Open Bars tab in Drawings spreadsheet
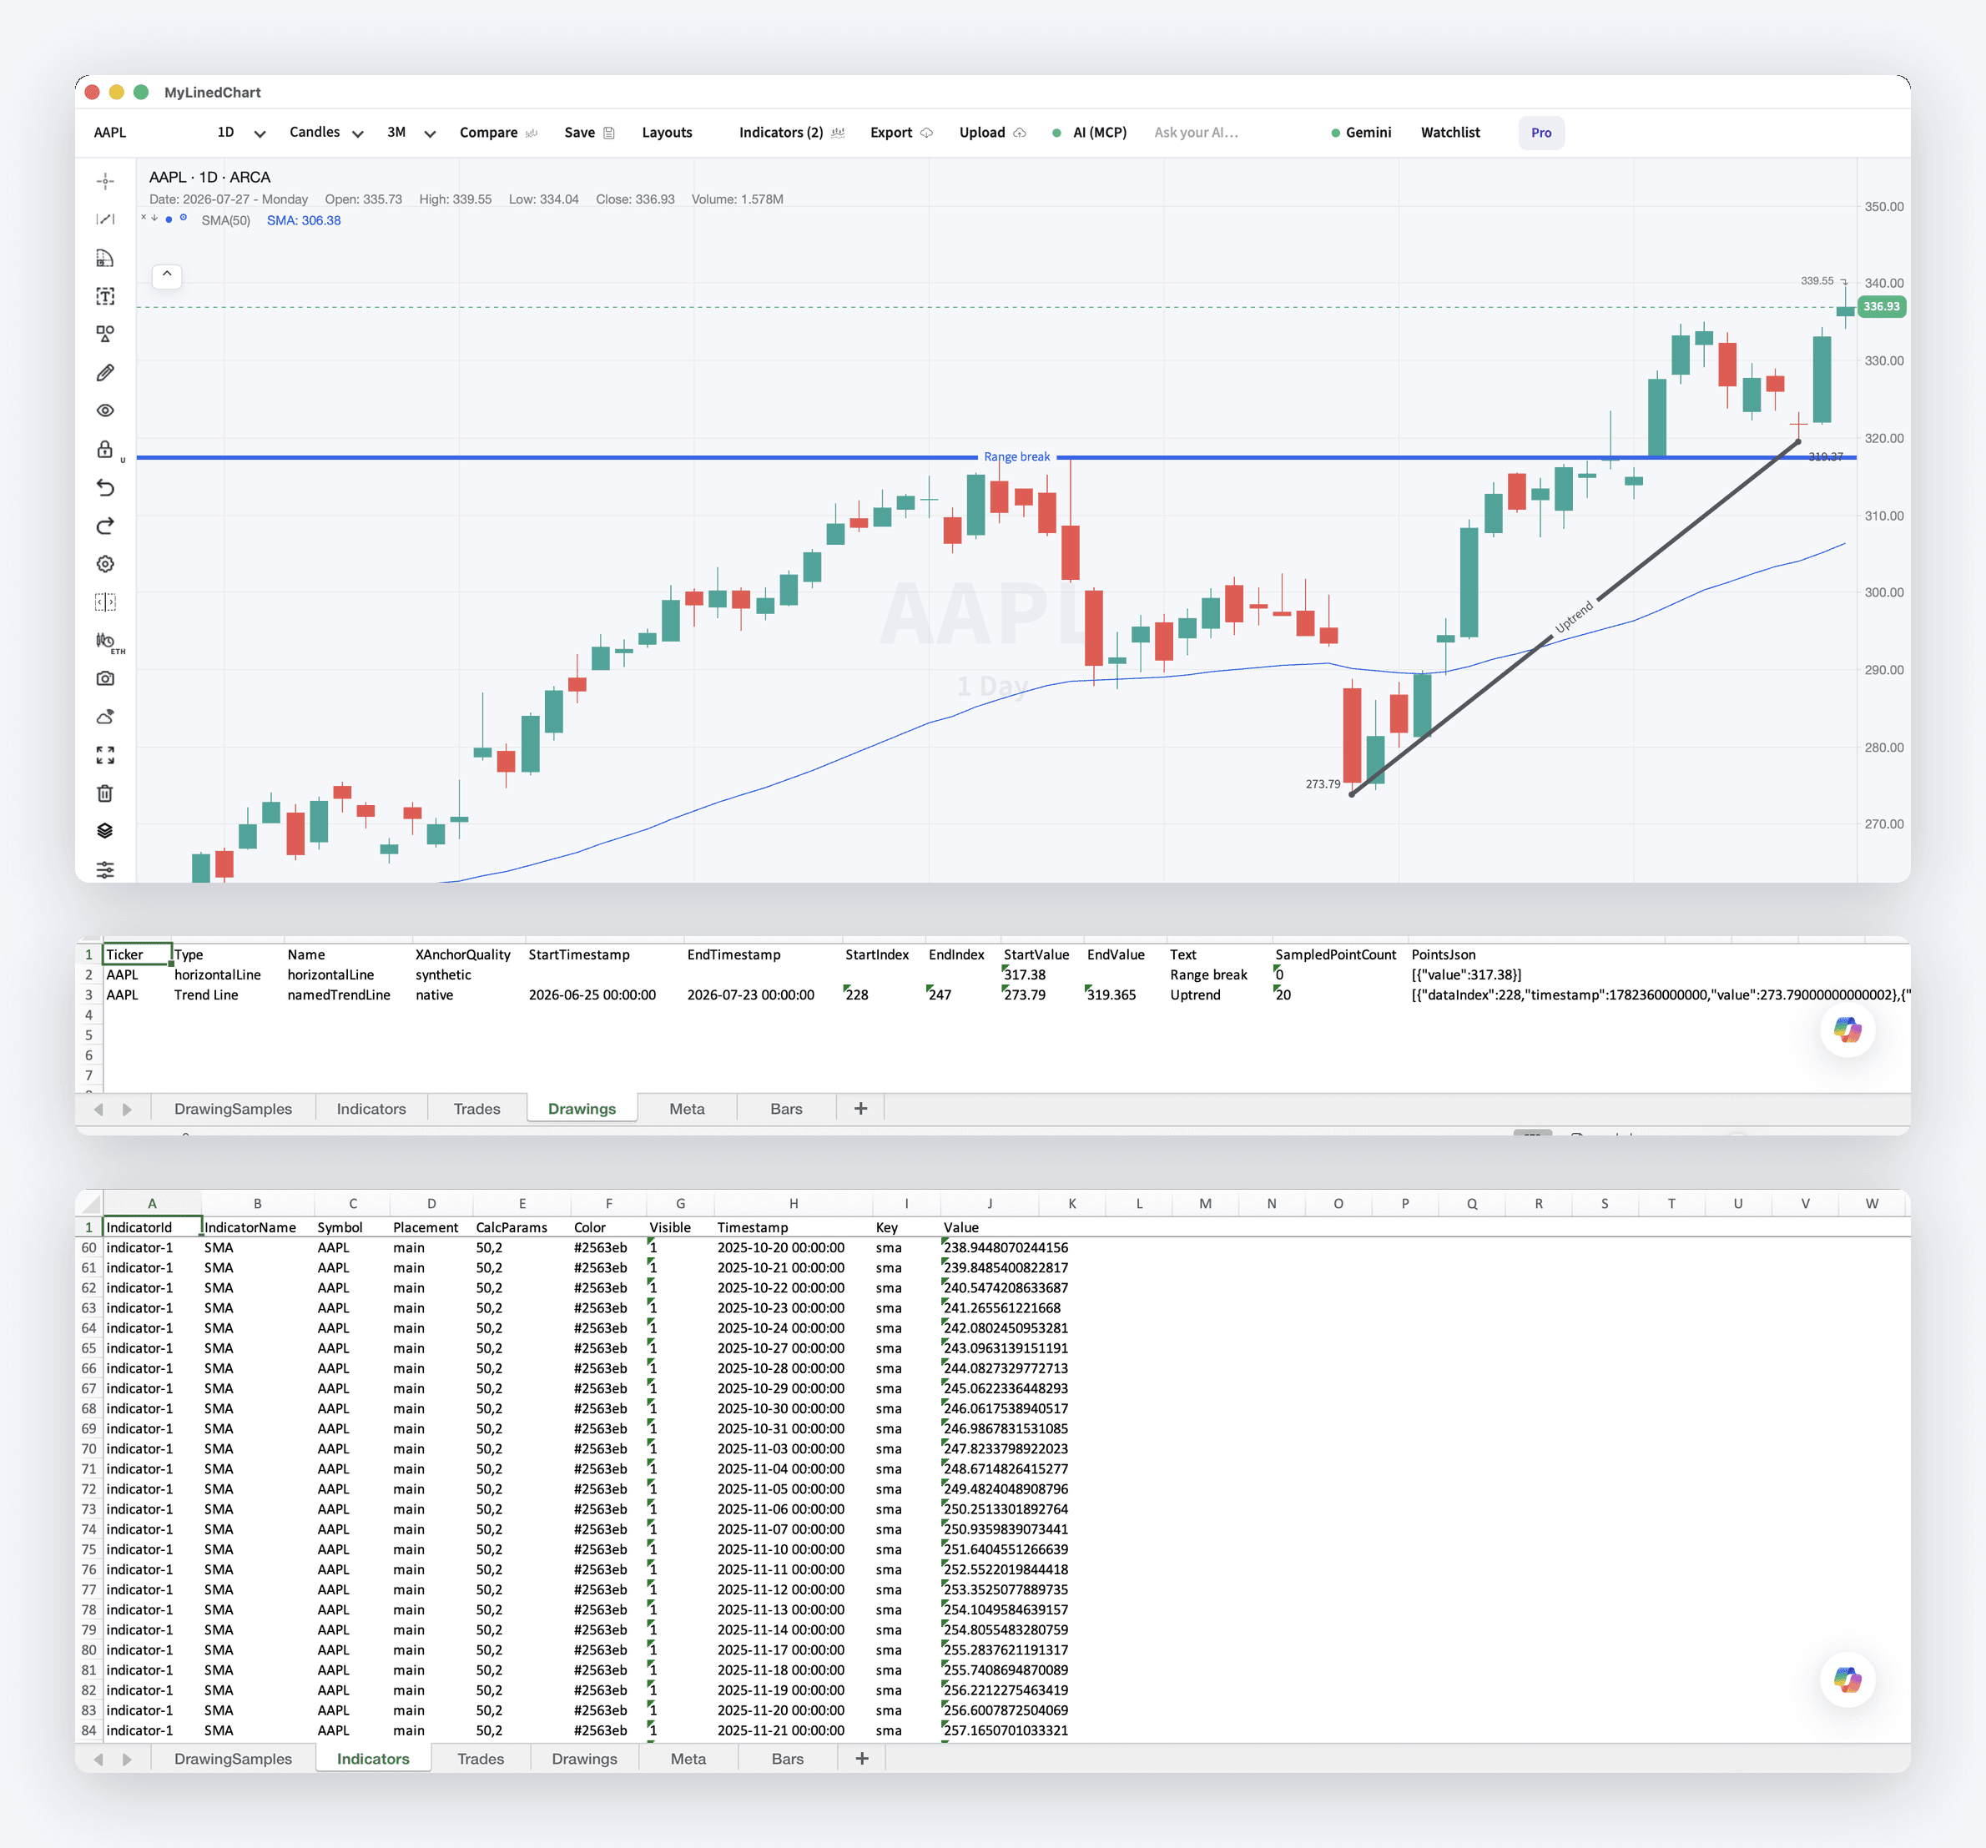Viewport: 1986px width, 1848px height. tap(786, 1109)
